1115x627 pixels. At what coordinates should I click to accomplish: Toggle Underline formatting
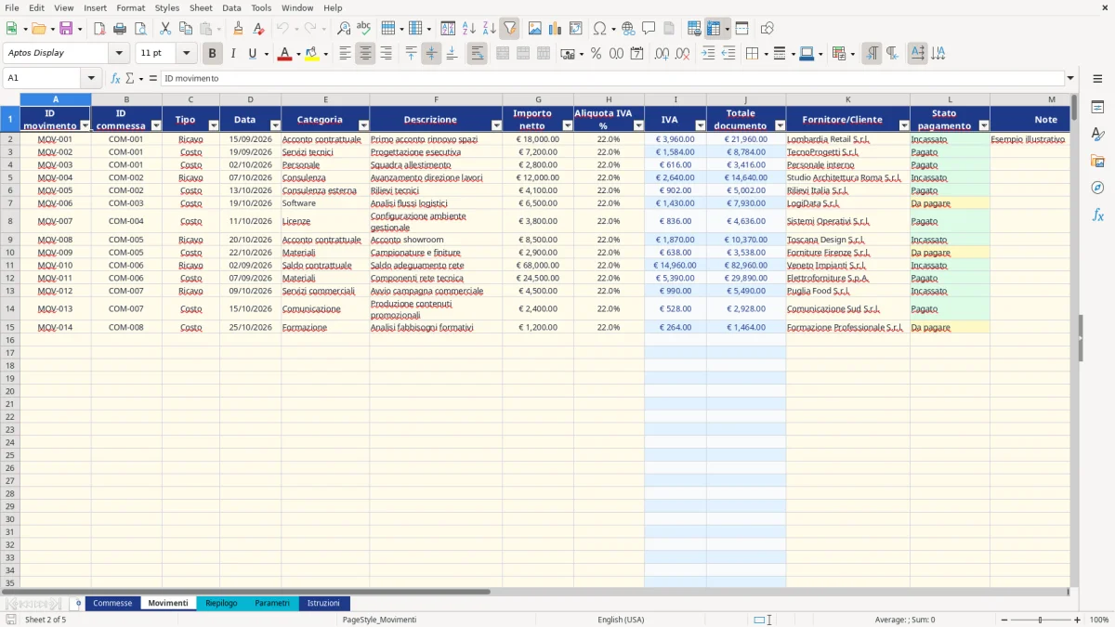tap(253, 54)
